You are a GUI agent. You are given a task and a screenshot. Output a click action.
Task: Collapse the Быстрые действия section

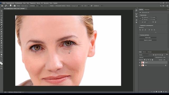[x=139, y=35]
